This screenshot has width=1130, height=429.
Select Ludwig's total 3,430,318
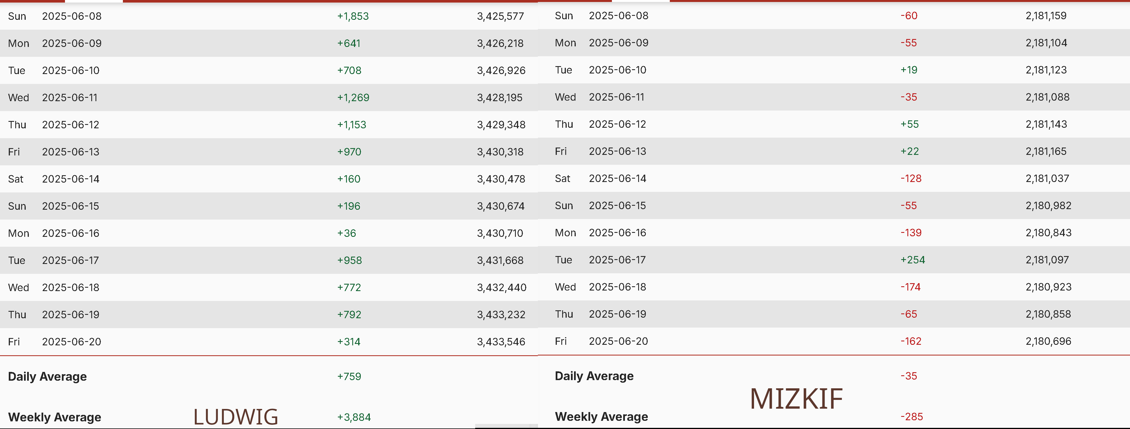(x=501, y=152)
